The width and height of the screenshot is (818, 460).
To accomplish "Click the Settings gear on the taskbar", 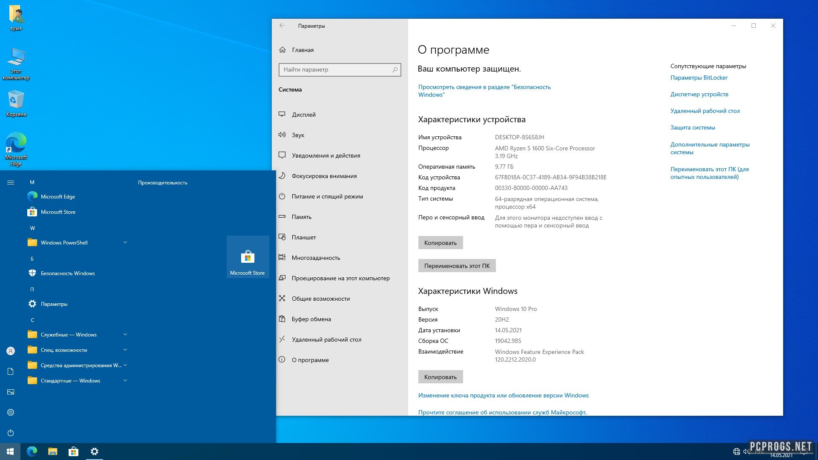I will tap(95, 451).
